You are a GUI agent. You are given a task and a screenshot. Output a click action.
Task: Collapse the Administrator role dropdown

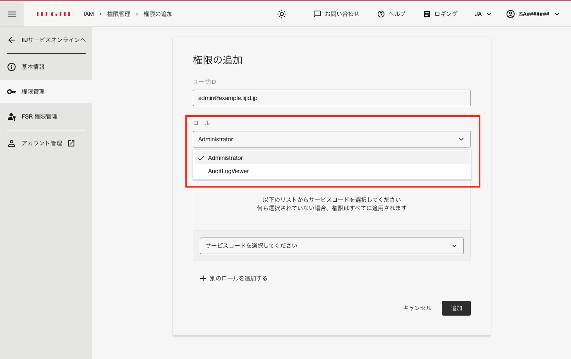pyautogui.click(x=461, y=139)
